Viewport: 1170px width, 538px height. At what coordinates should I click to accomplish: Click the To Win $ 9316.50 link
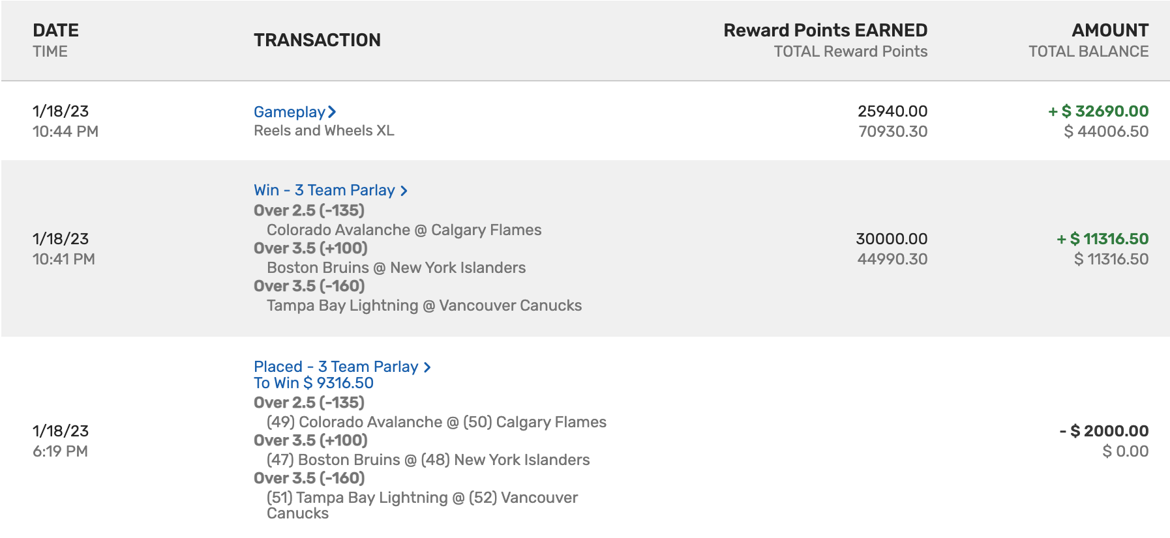click(x=314, y=383)
